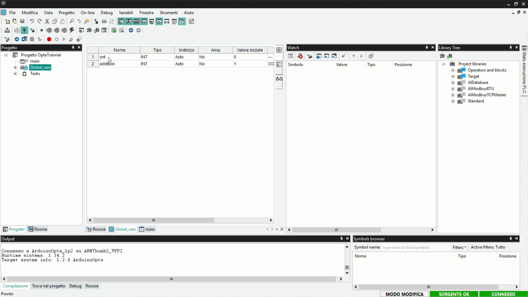Image resolution: width=528 pixels, height=297 pixels.
Task: Click the lightning bolt toolbar icon
Action: tap(72, 30)
